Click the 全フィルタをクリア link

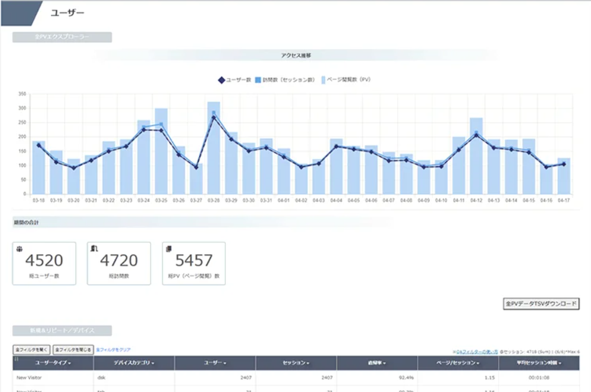(x=113, y=350)
